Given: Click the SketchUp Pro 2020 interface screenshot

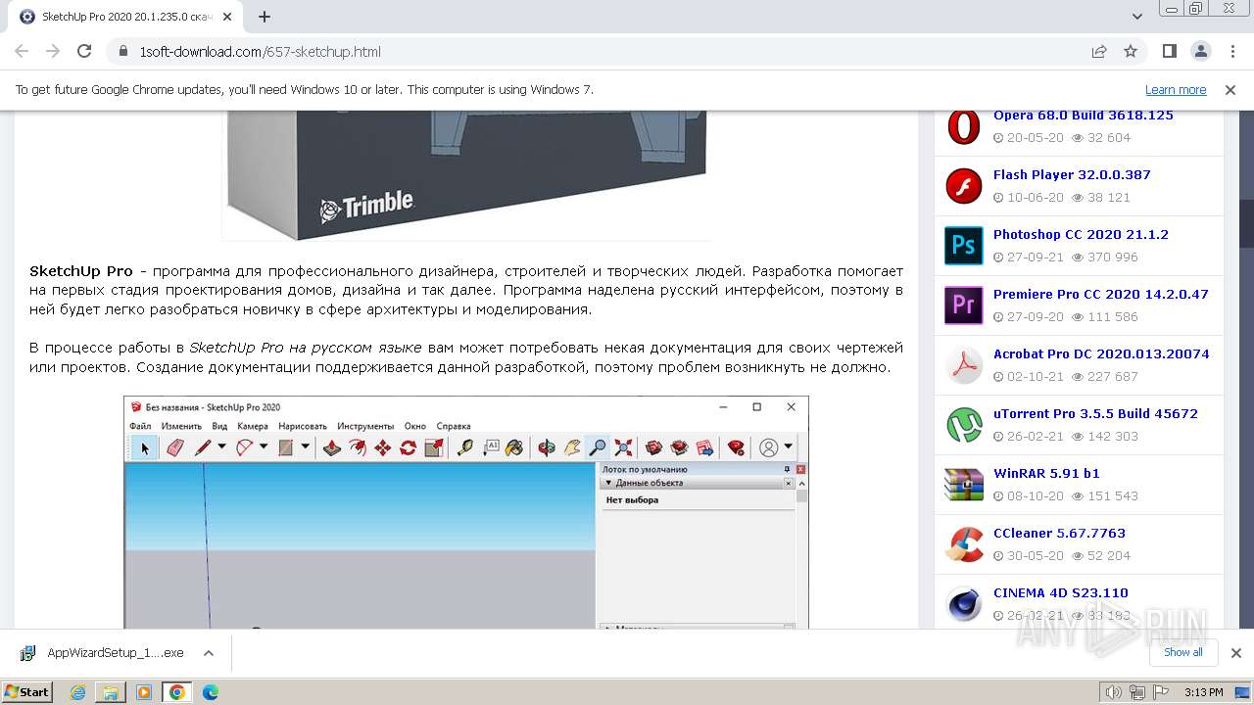Looking at the screenshot, I should pos(466,512).
